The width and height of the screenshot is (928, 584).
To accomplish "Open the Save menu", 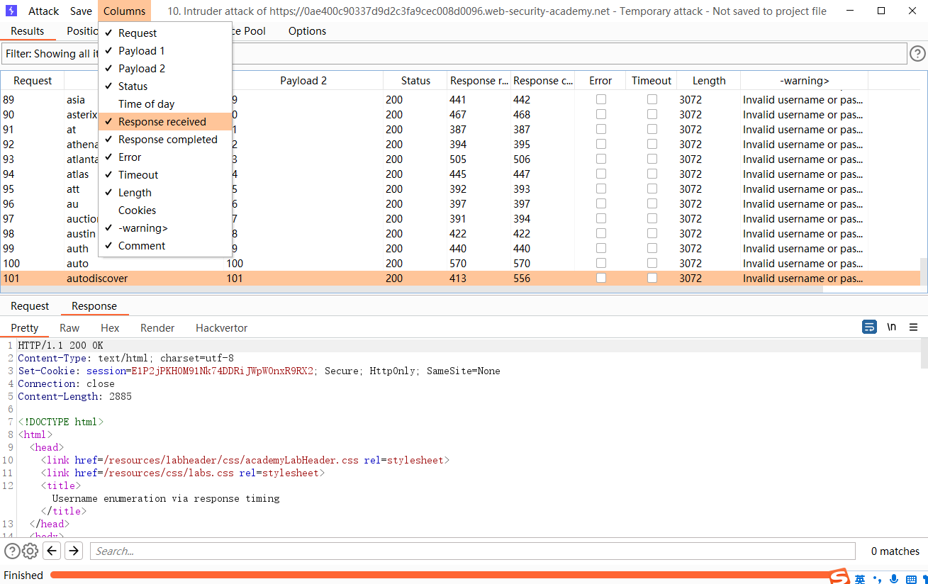I will click(x=81, y=11).
